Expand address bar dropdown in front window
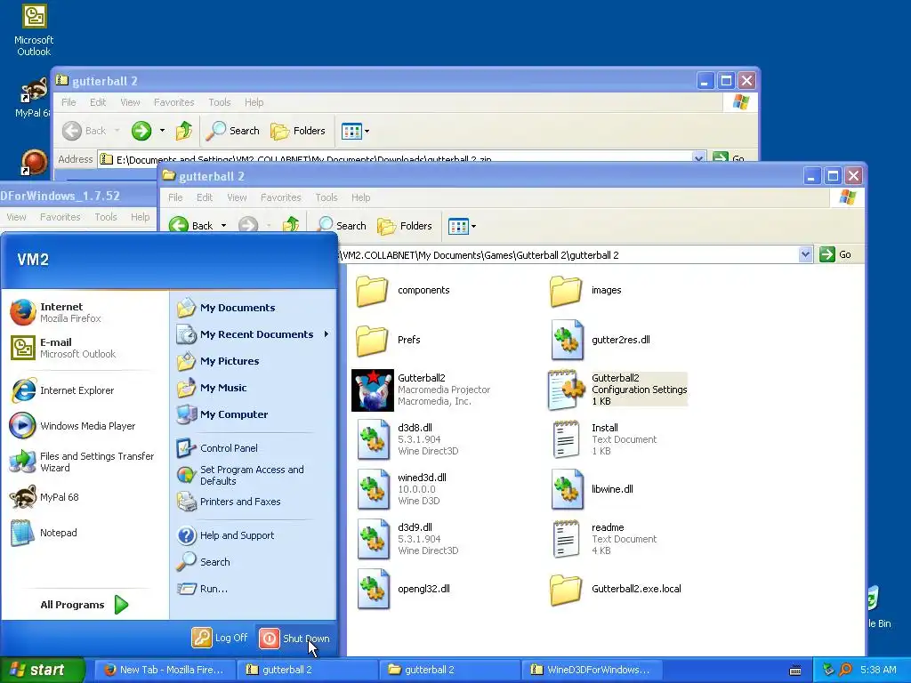Viewport: 911px width, 683px height. (804, 254)
